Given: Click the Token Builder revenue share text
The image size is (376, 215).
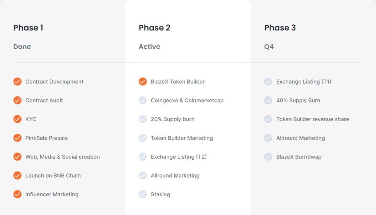Looking at the screenshot, I should [x=312, y=119].
